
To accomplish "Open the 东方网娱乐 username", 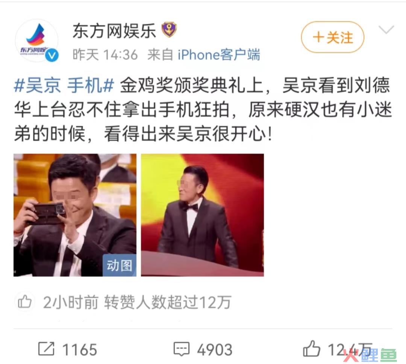I will [x=114, y=30].
